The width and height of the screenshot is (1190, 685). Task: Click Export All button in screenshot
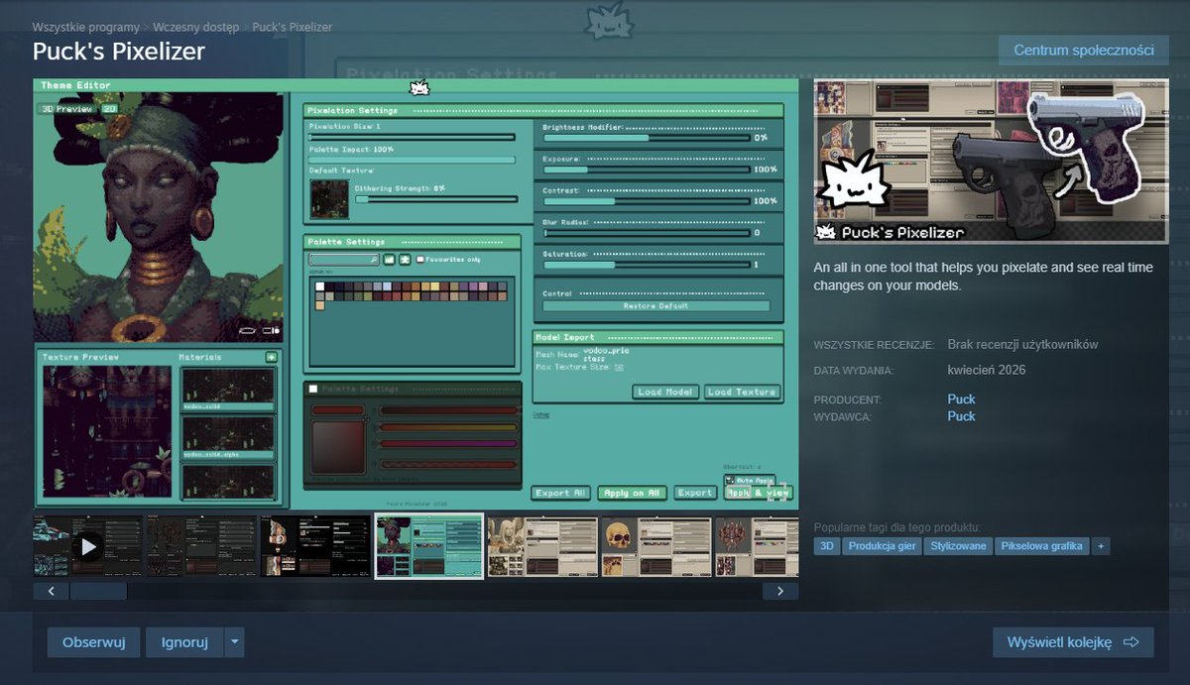point(561,493)
